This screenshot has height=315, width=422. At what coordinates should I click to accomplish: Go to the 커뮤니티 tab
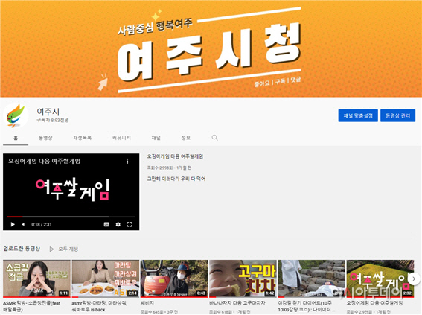pos(121,138)
